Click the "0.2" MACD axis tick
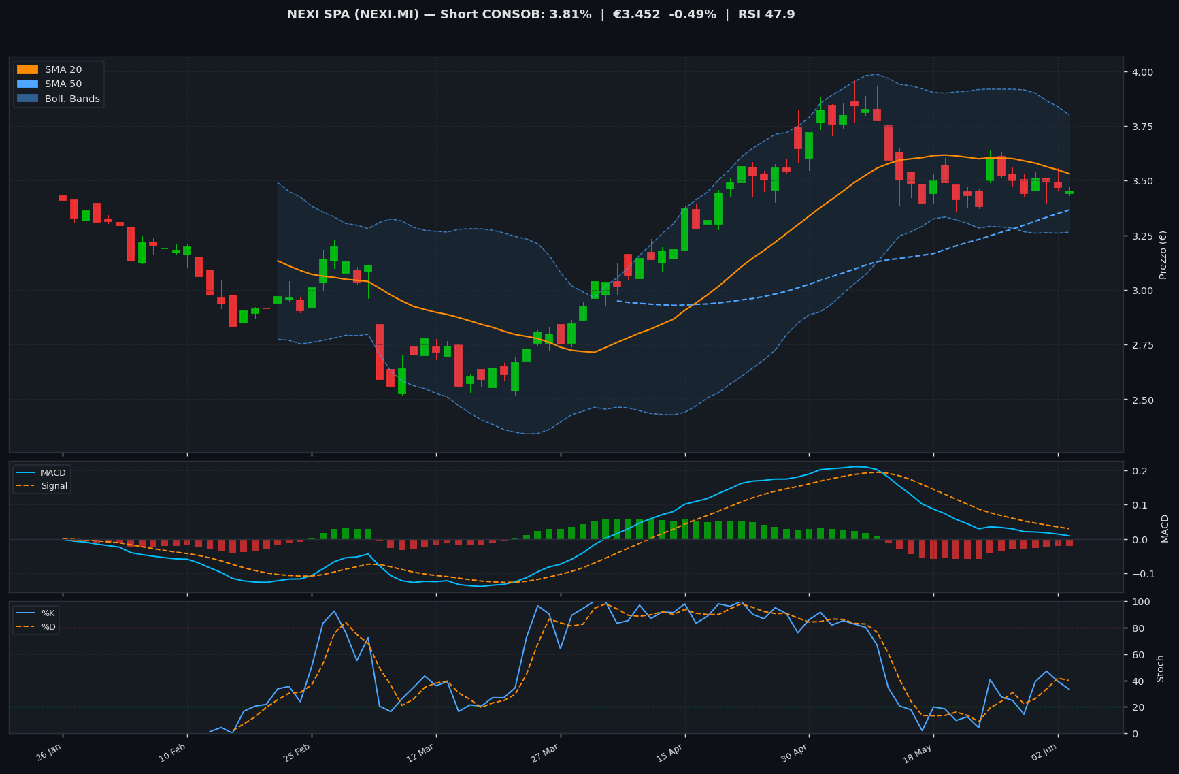1179x774 pixels. (1138, 471)
